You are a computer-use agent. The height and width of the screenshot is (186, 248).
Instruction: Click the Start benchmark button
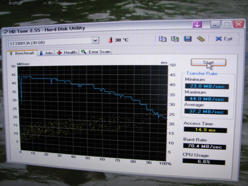208,63
